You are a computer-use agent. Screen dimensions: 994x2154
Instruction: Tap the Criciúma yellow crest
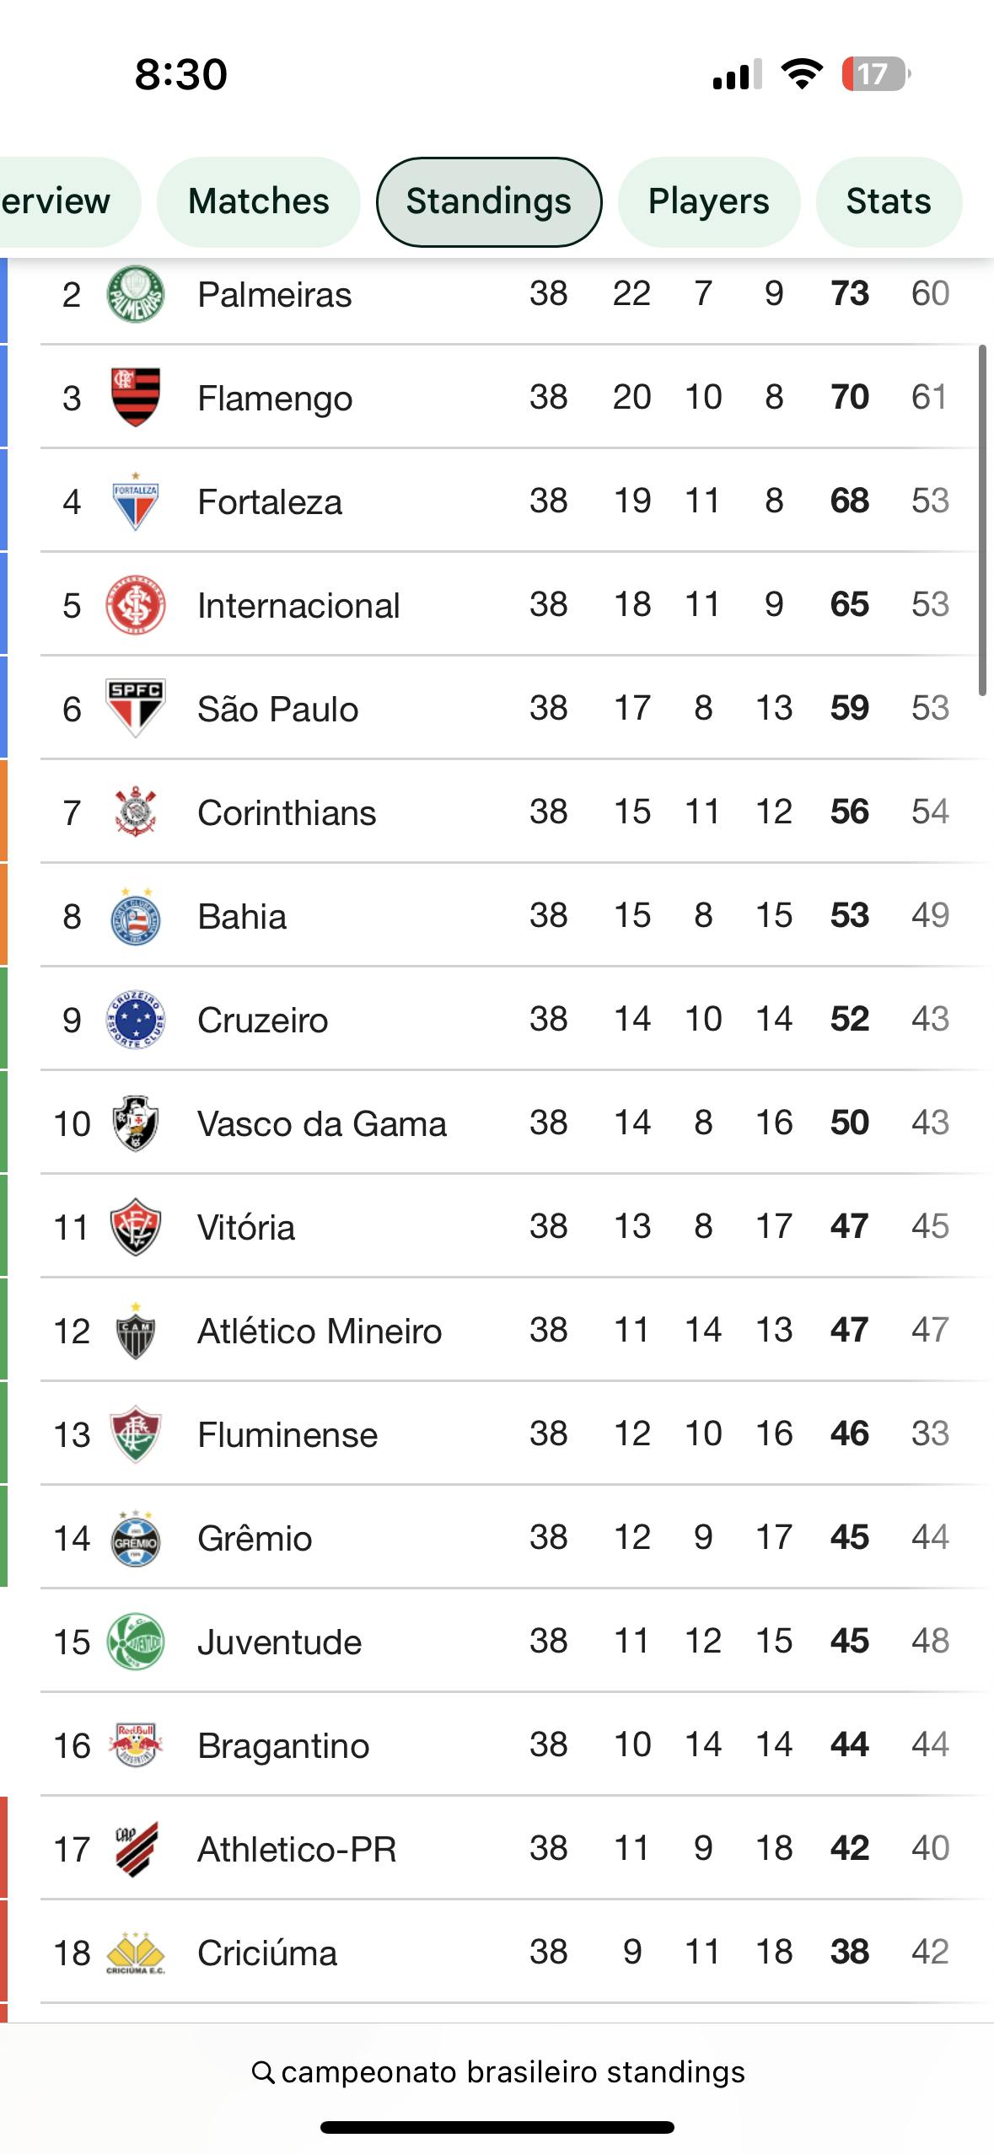coord(135,1953)
